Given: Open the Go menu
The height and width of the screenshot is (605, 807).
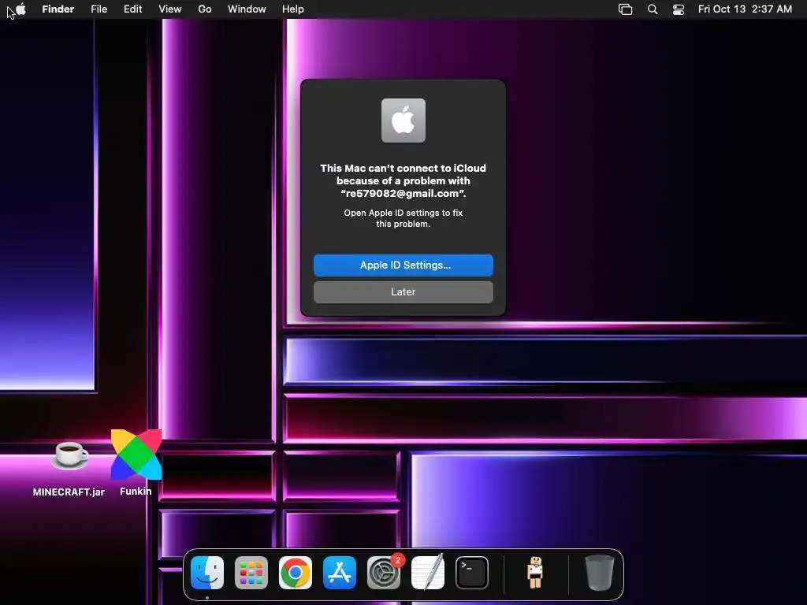Looking at the screenshot, I should tap(205, 9).
